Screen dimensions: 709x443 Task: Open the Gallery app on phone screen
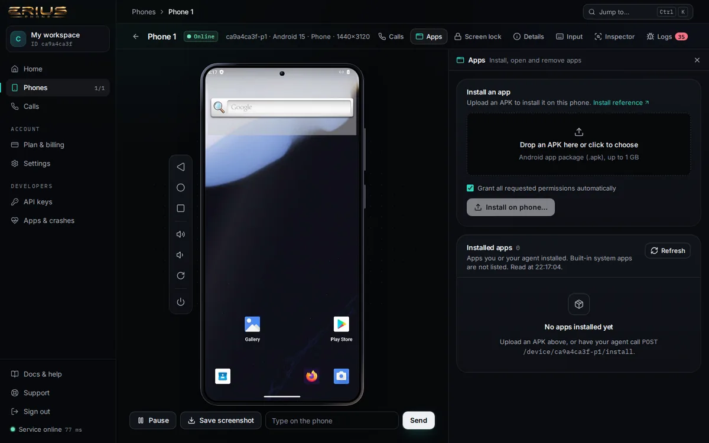tap(252, 328)
